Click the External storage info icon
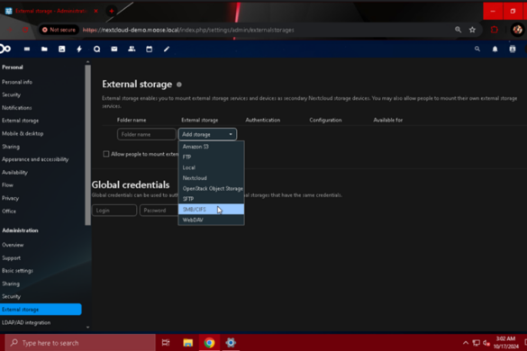The height and width of the screenshot is (351, 527). coord(179,85)
